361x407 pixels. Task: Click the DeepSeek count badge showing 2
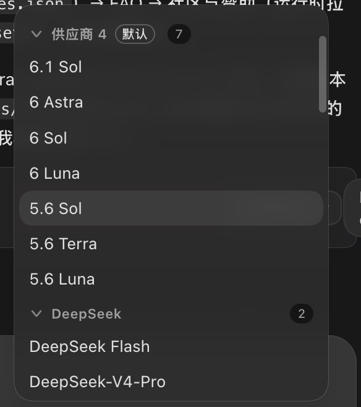[302, 314]
